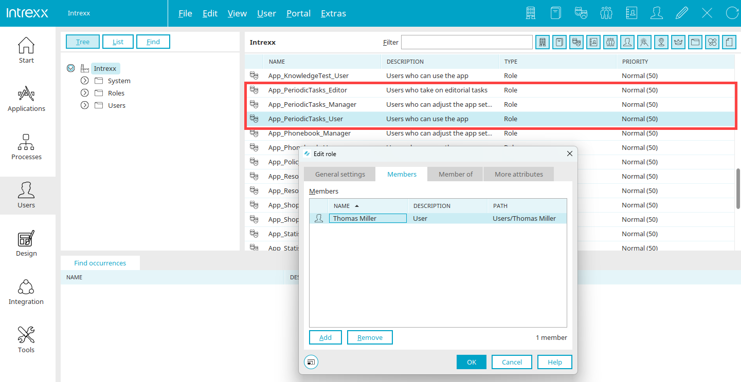Image resolution: width=741 pixels, height=382 pixels.
Task: Open the Edit menu
Action: coord(210,13)
